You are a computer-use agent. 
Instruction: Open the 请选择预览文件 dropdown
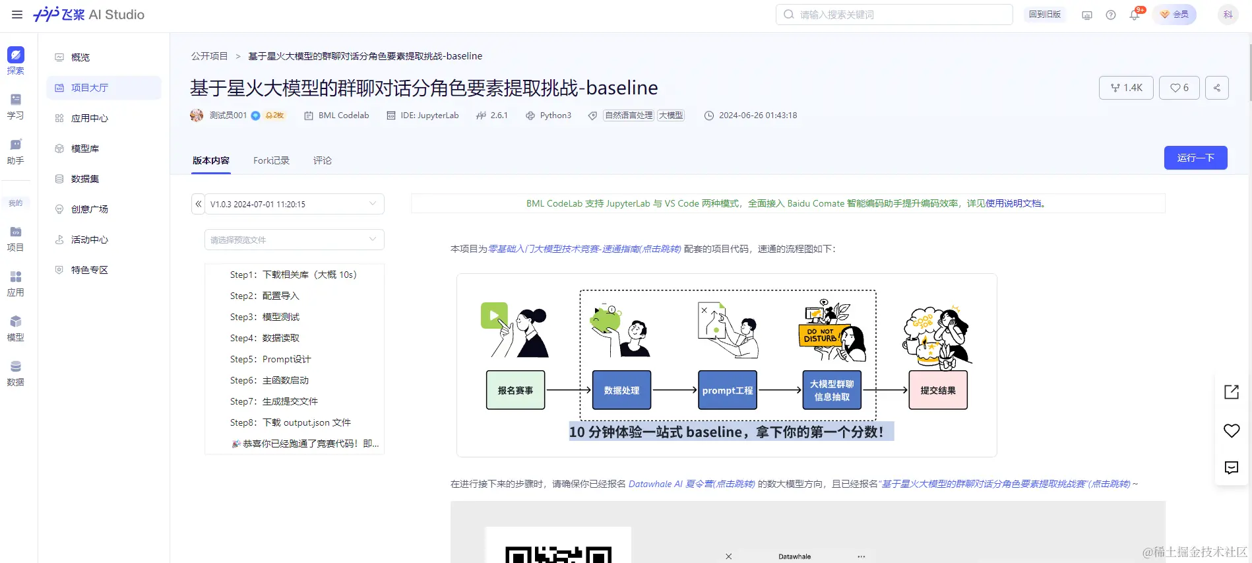294,240
